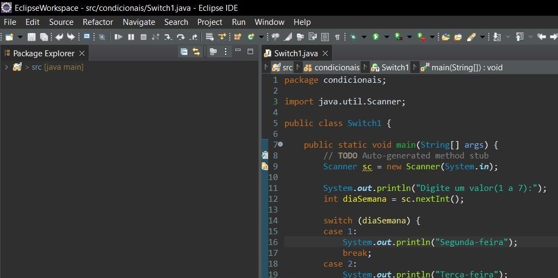
Task: Click the Debug bug icon
Action: pos(354,37)
